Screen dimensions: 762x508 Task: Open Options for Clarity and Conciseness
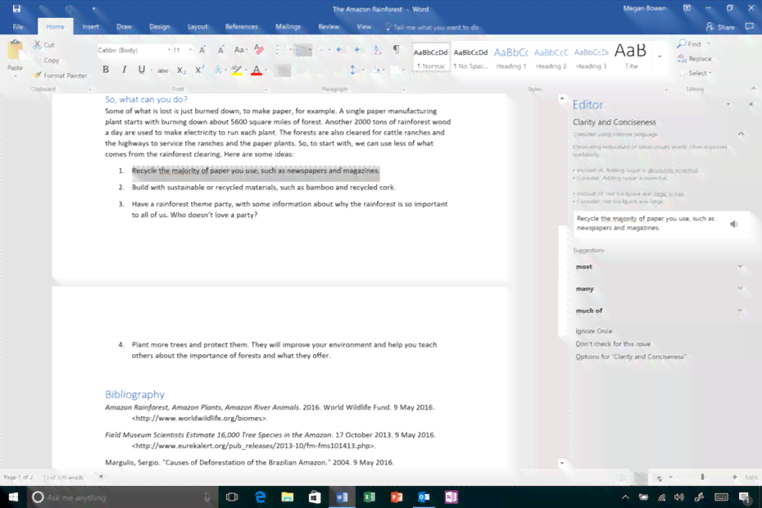[631, 356]
